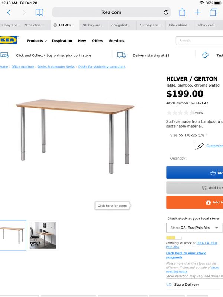Focus the IKEA Search field

pyautogui.click(x=200, y=41)
